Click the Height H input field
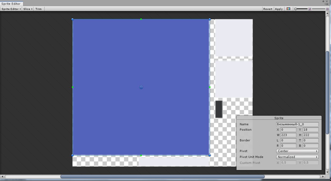Screen dimensions: 331x181 coord(311,135)
